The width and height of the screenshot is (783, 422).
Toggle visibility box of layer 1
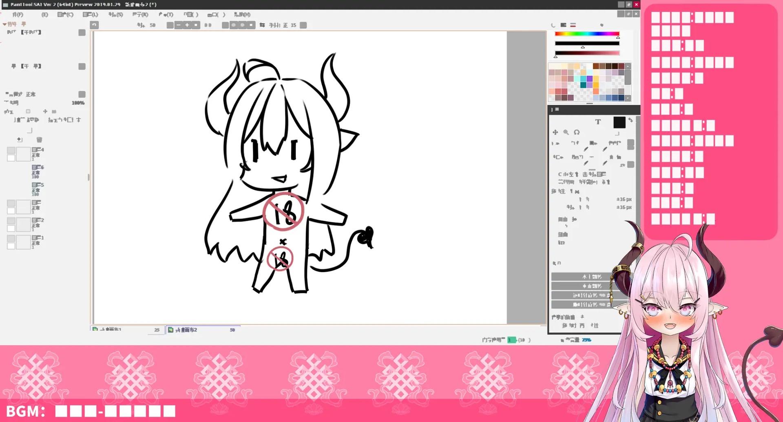pos(11,238)
